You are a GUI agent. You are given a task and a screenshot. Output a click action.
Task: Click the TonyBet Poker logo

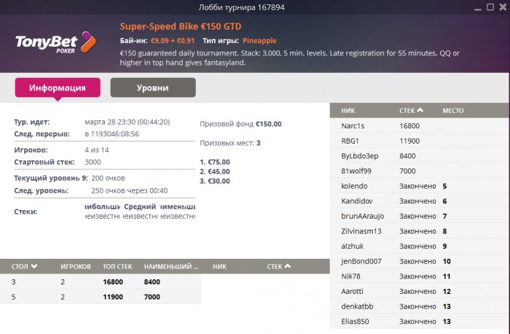(x=55, y=42)
